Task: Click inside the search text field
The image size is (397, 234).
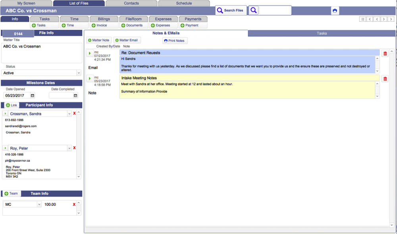Action: click(x=274, y=10)
